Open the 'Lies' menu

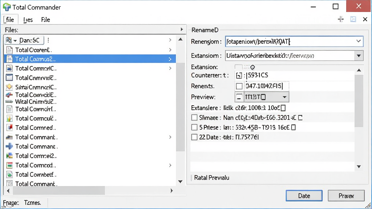[28, 20]
